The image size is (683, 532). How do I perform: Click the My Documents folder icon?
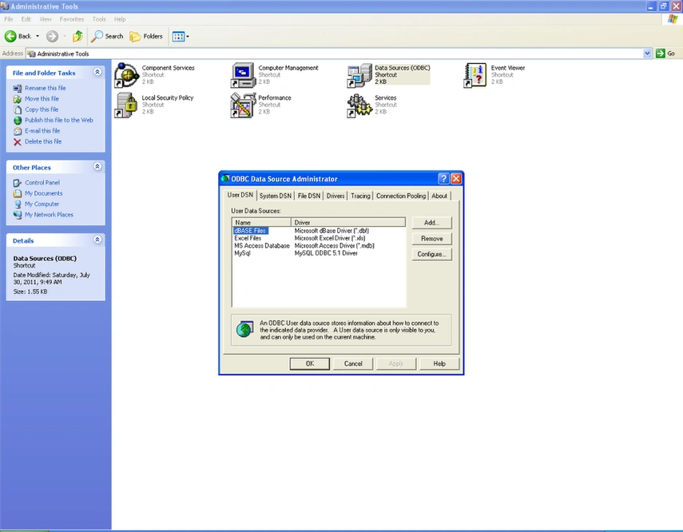click(x=18, y=193)
